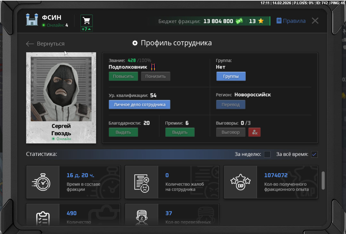The width and height of the screenshot is (346, 234).
Task: Open 'Личное дело сотрудника' file
Action: (x=139, y=105)
